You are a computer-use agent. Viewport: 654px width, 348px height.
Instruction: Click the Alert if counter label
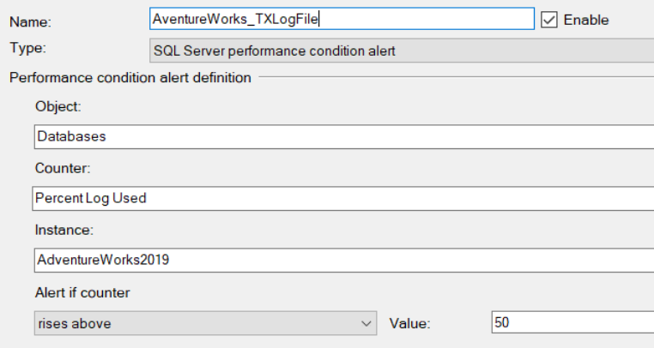[x=82, y=292]
